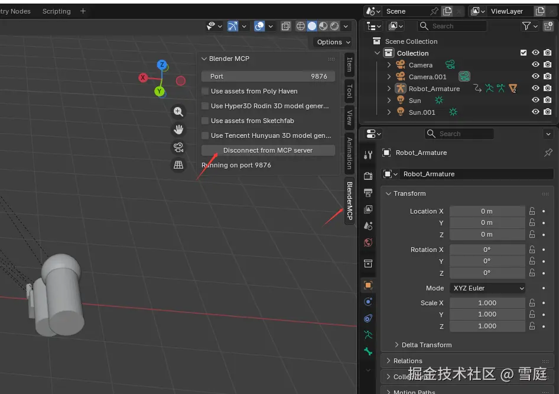
Task: Expand the Robot_Armature tree item
Action: click(x=389, y=89)
